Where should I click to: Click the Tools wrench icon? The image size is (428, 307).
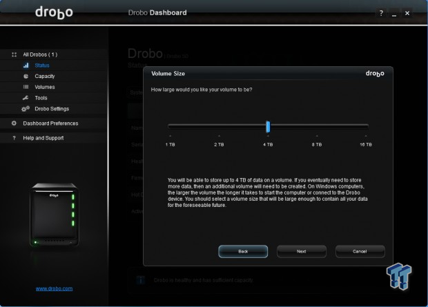click(x=26, y=98)
